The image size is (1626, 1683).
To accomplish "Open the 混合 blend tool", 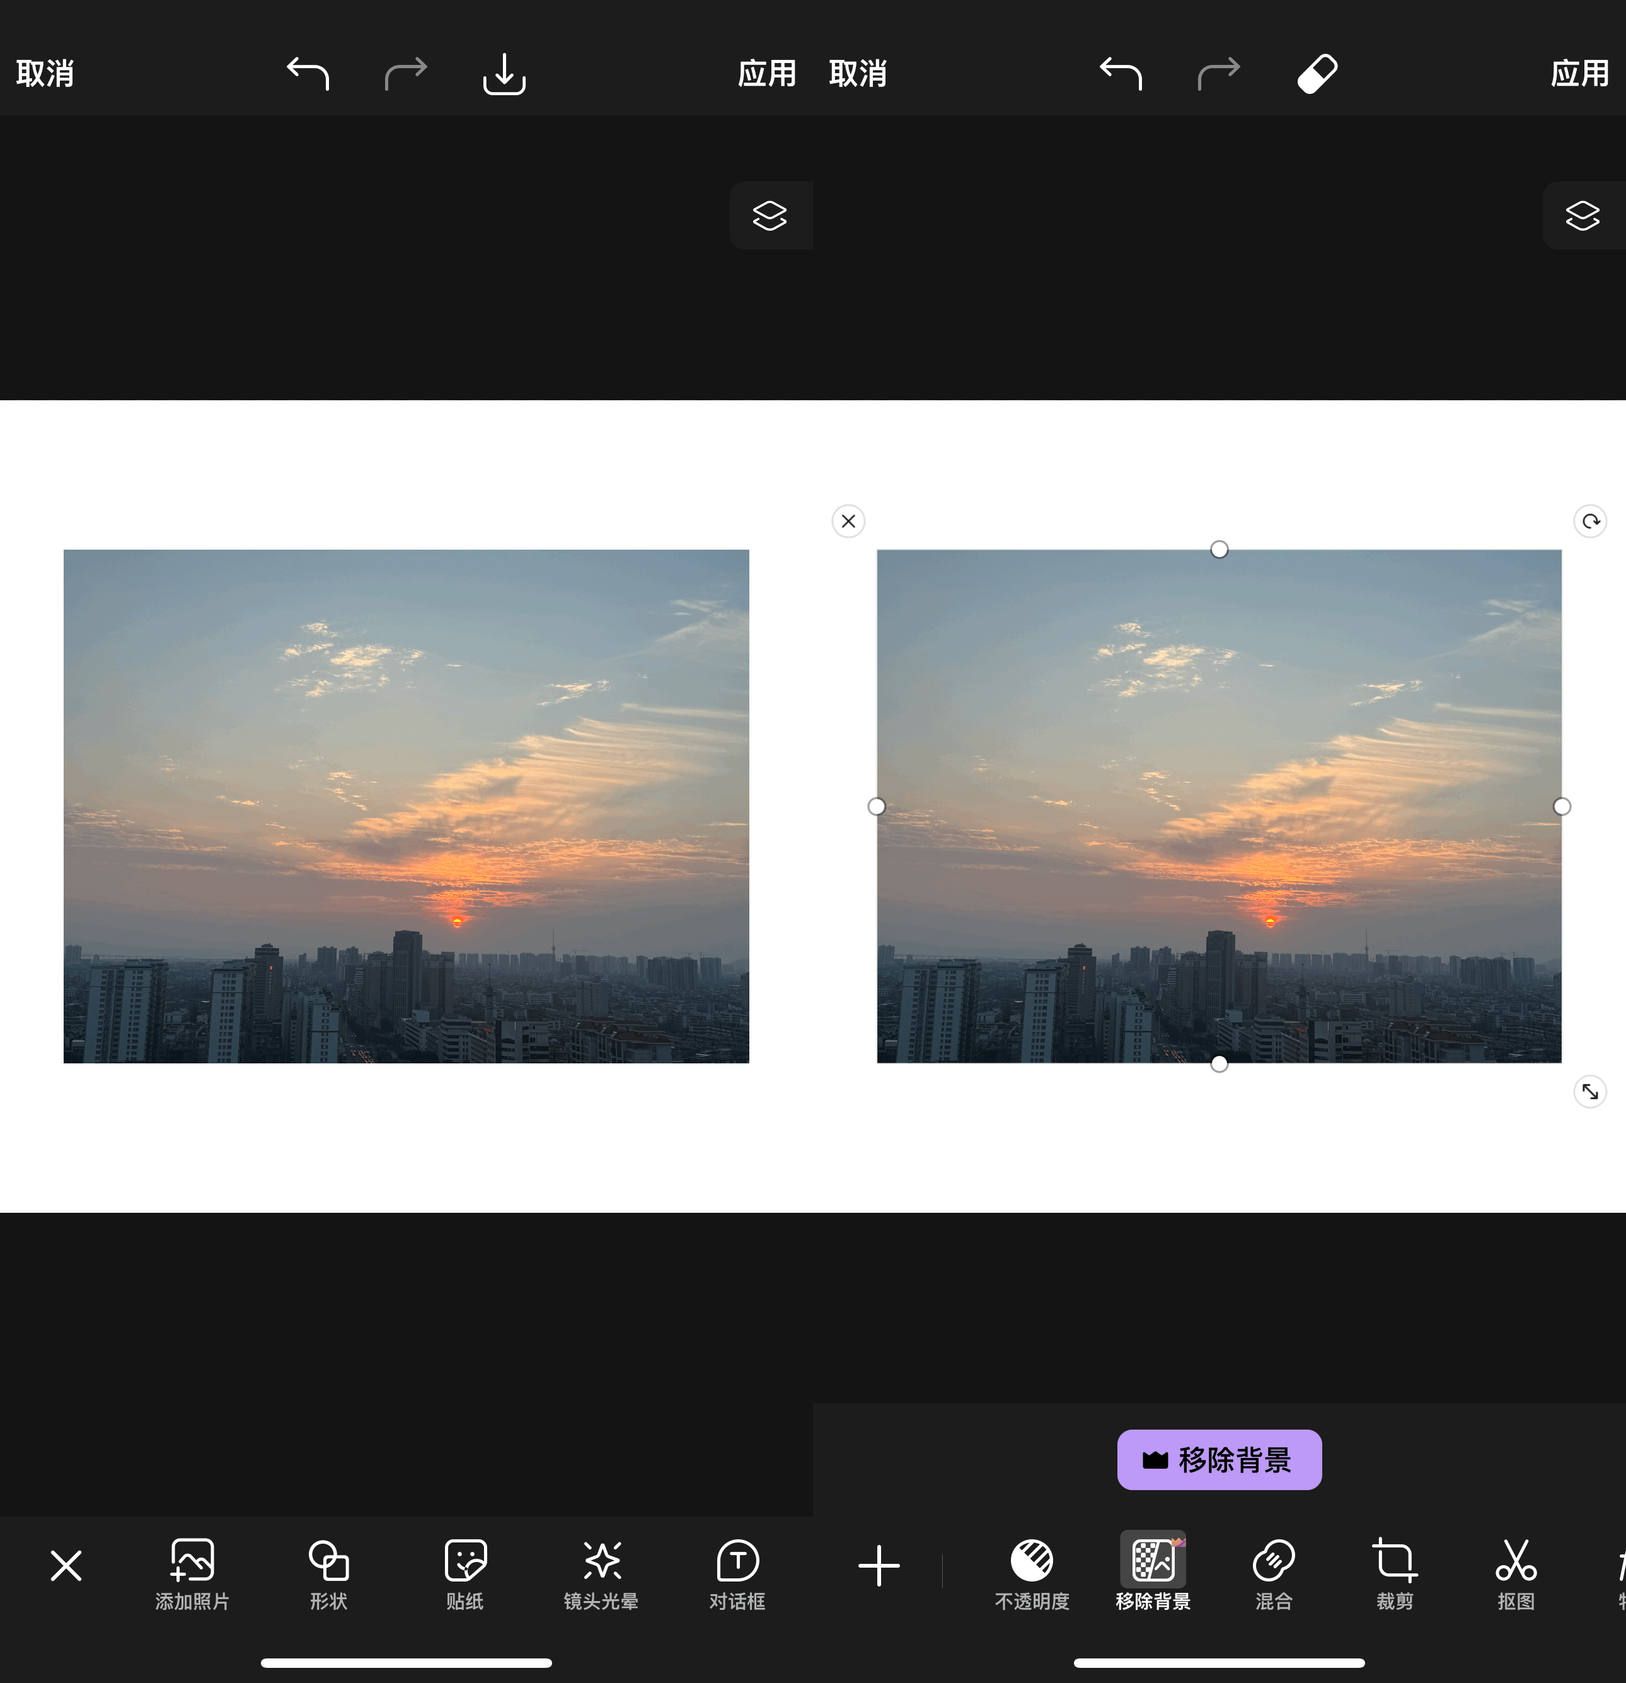I will tap(1274, 1574).
